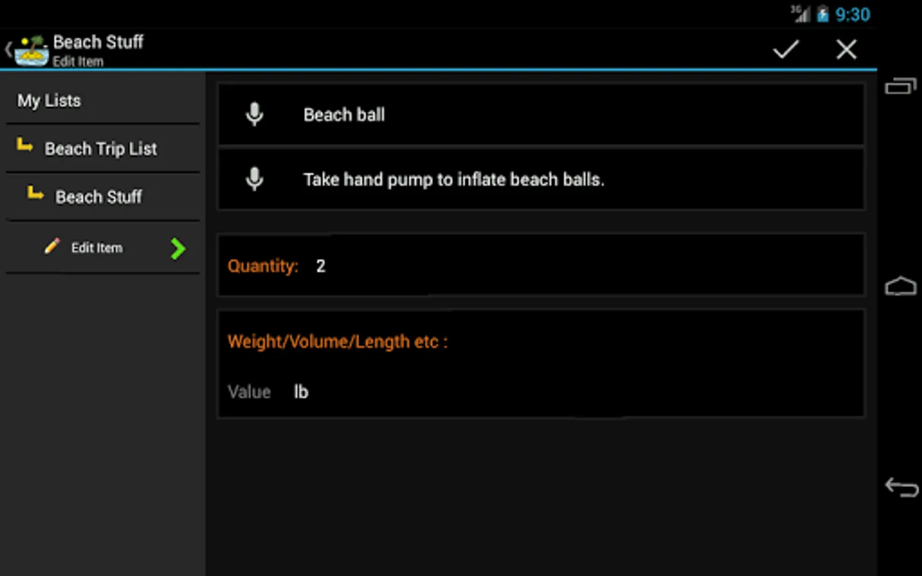Image resolution: width=922 pixels, height=576 pixels.
Task: Tap the microphone icon beside Beach ball
Action: pyautogui.click(x=254, y=115)
